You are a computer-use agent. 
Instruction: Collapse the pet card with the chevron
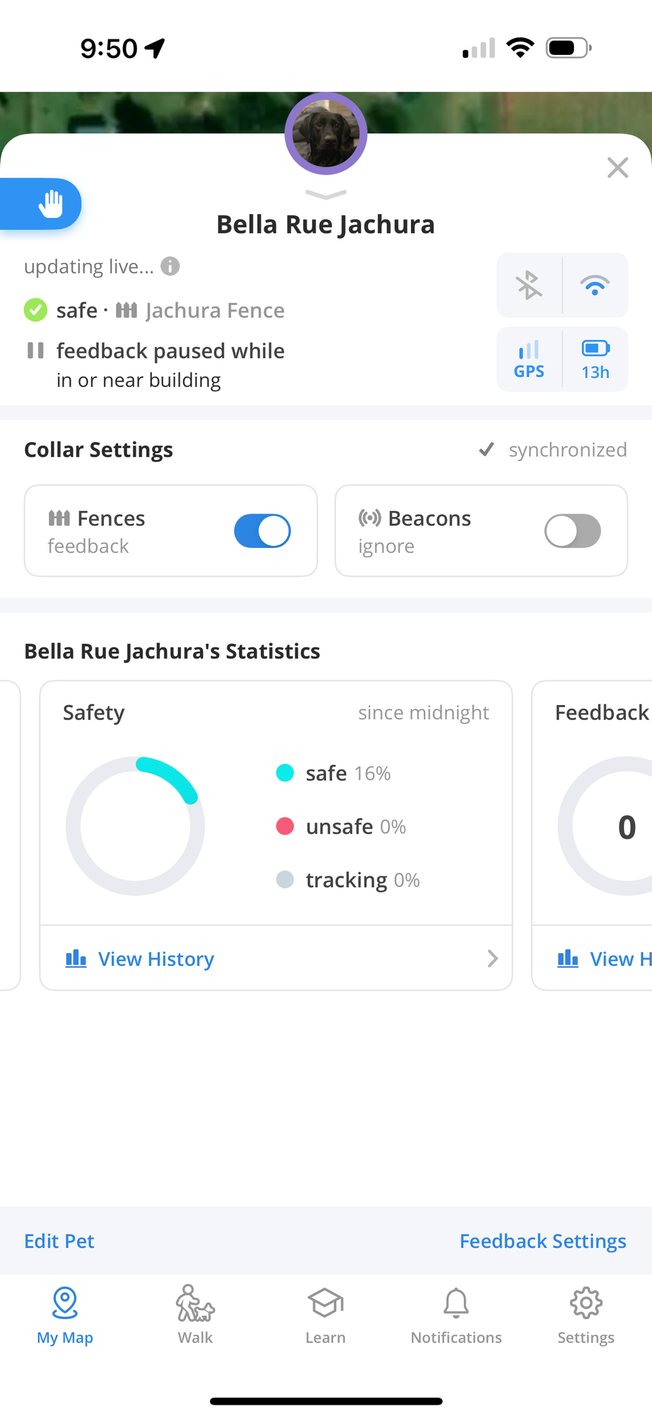pos(325,196)
